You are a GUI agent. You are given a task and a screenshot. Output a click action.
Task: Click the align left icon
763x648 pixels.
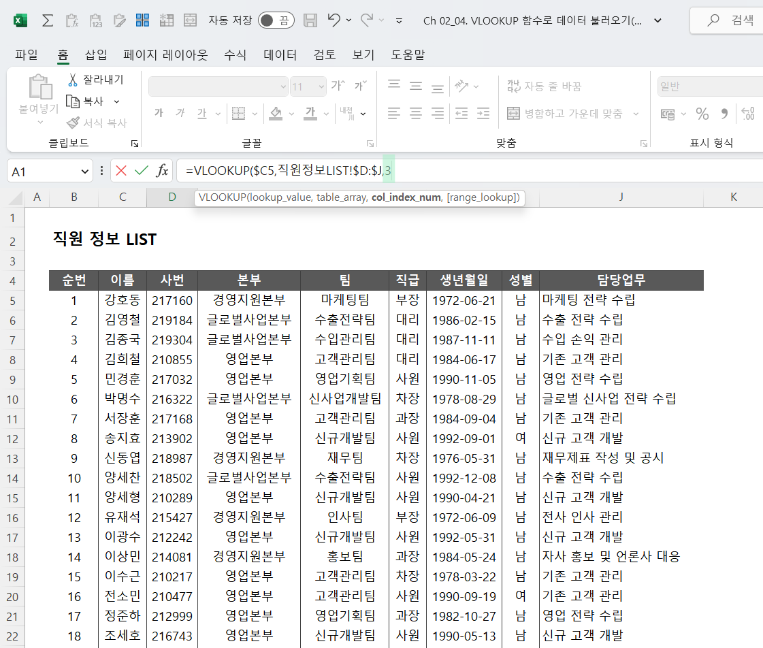394,114
